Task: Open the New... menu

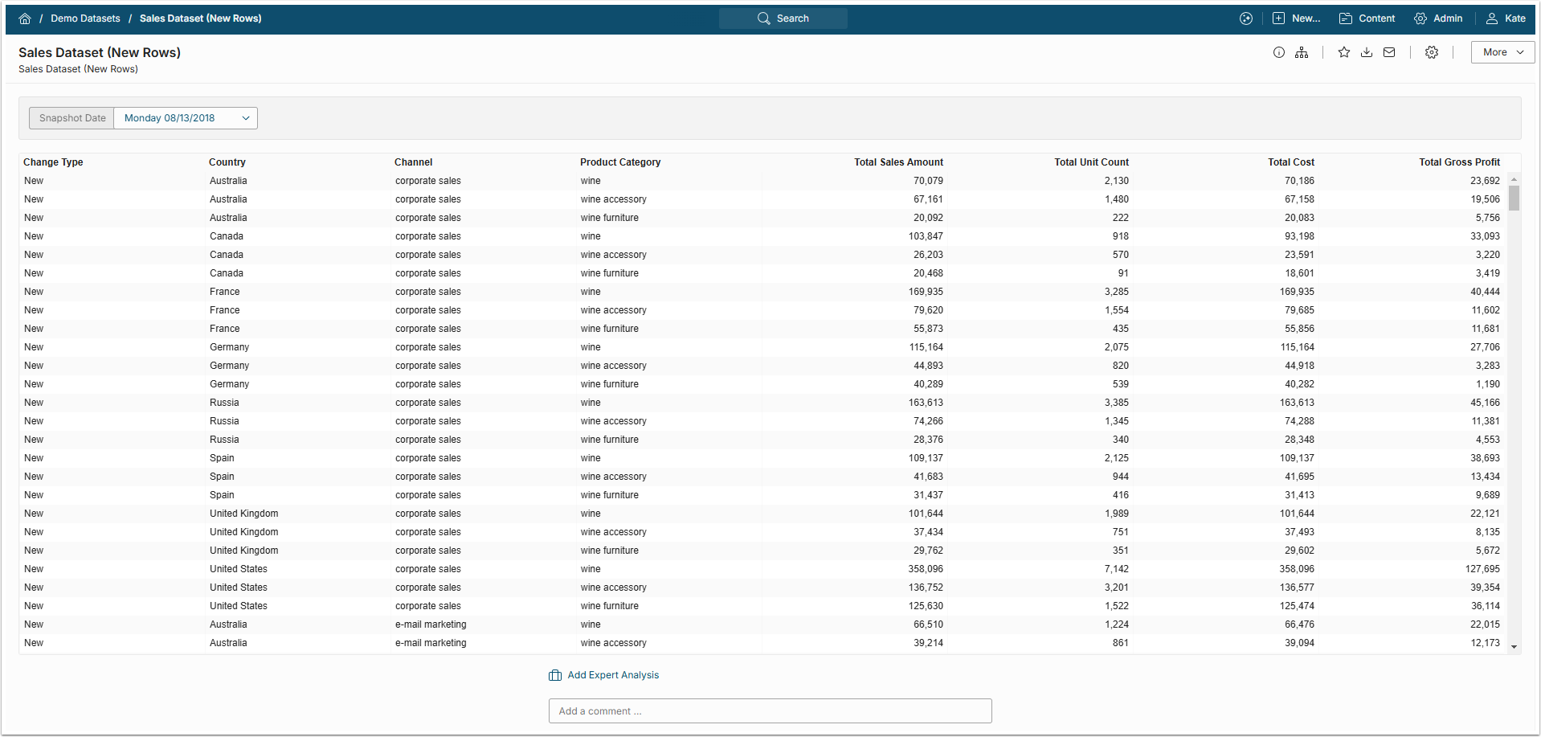Action: click(1296, 18)
